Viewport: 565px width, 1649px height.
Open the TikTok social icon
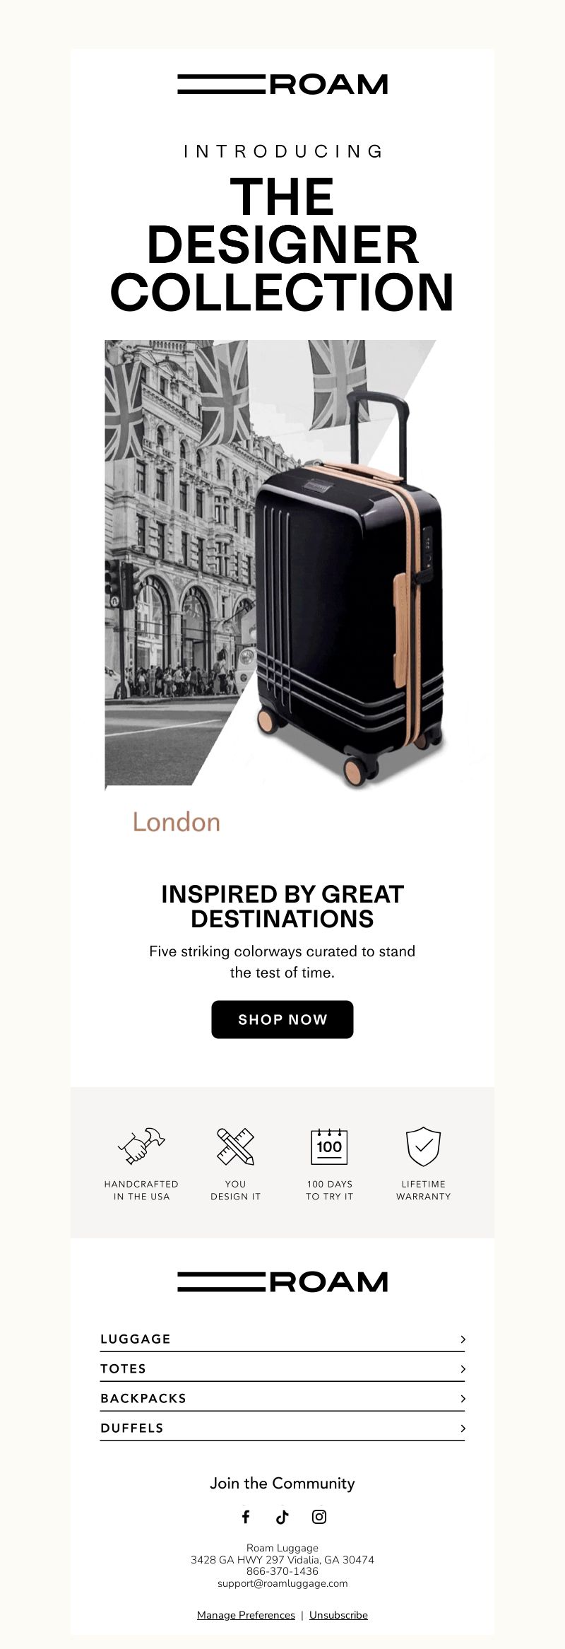282,1516
